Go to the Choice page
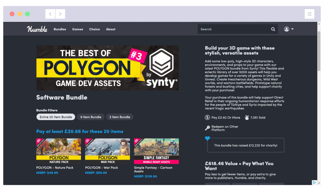The height and width of the screenshot is (191, 324). point(94,29)
